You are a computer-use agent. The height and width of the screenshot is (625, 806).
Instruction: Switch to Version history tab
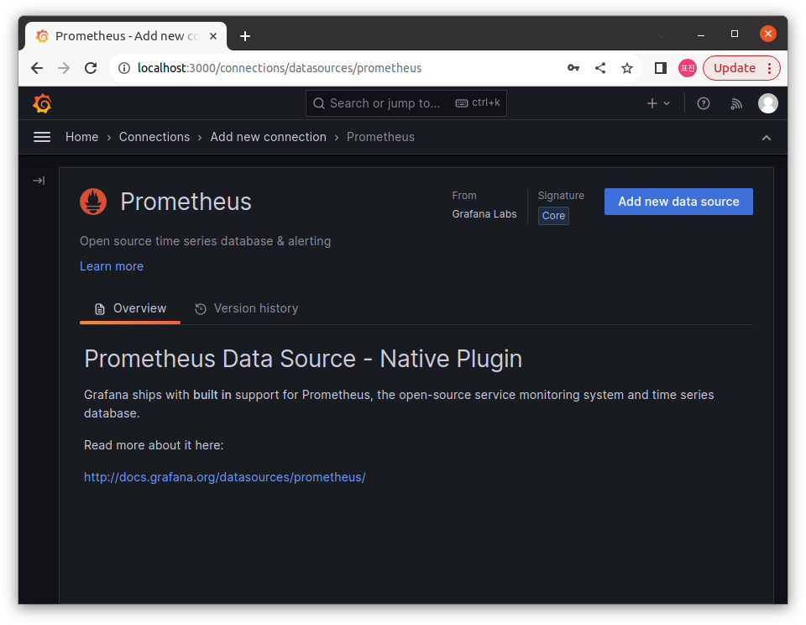[x=247, y=308]
